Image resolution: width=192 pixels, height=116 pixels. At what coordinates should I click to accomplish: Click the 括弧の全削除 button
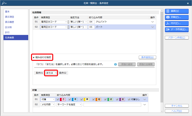pos(146,64)
